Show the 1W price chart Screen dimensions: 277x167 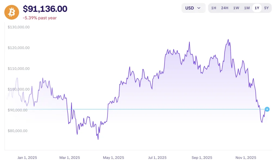click(236, 8)
